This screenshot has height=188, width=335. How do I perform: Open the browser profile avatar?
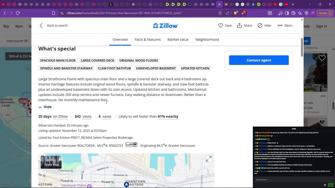pyautogui.click(x=313, y=13)
